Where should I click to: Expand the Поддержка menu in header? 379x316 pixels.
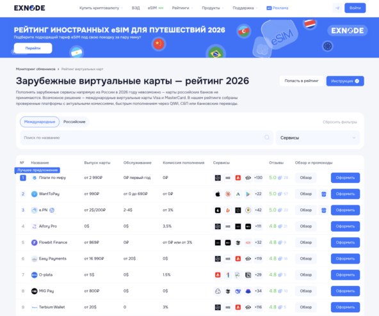click(x=245, y=8)
